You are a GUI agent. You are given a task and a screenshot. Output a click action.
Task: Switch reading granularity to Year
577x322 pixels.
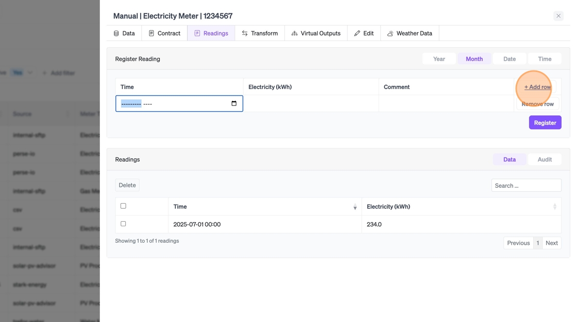(x=439, y=59)
